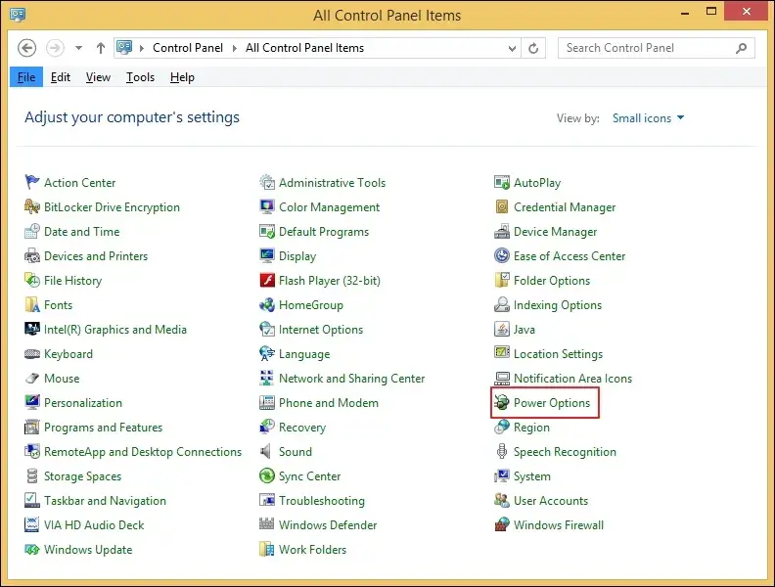Viewport: 775px width, 587px height.
Task: Click the Sync Center green icon
Action: (267, 475)
